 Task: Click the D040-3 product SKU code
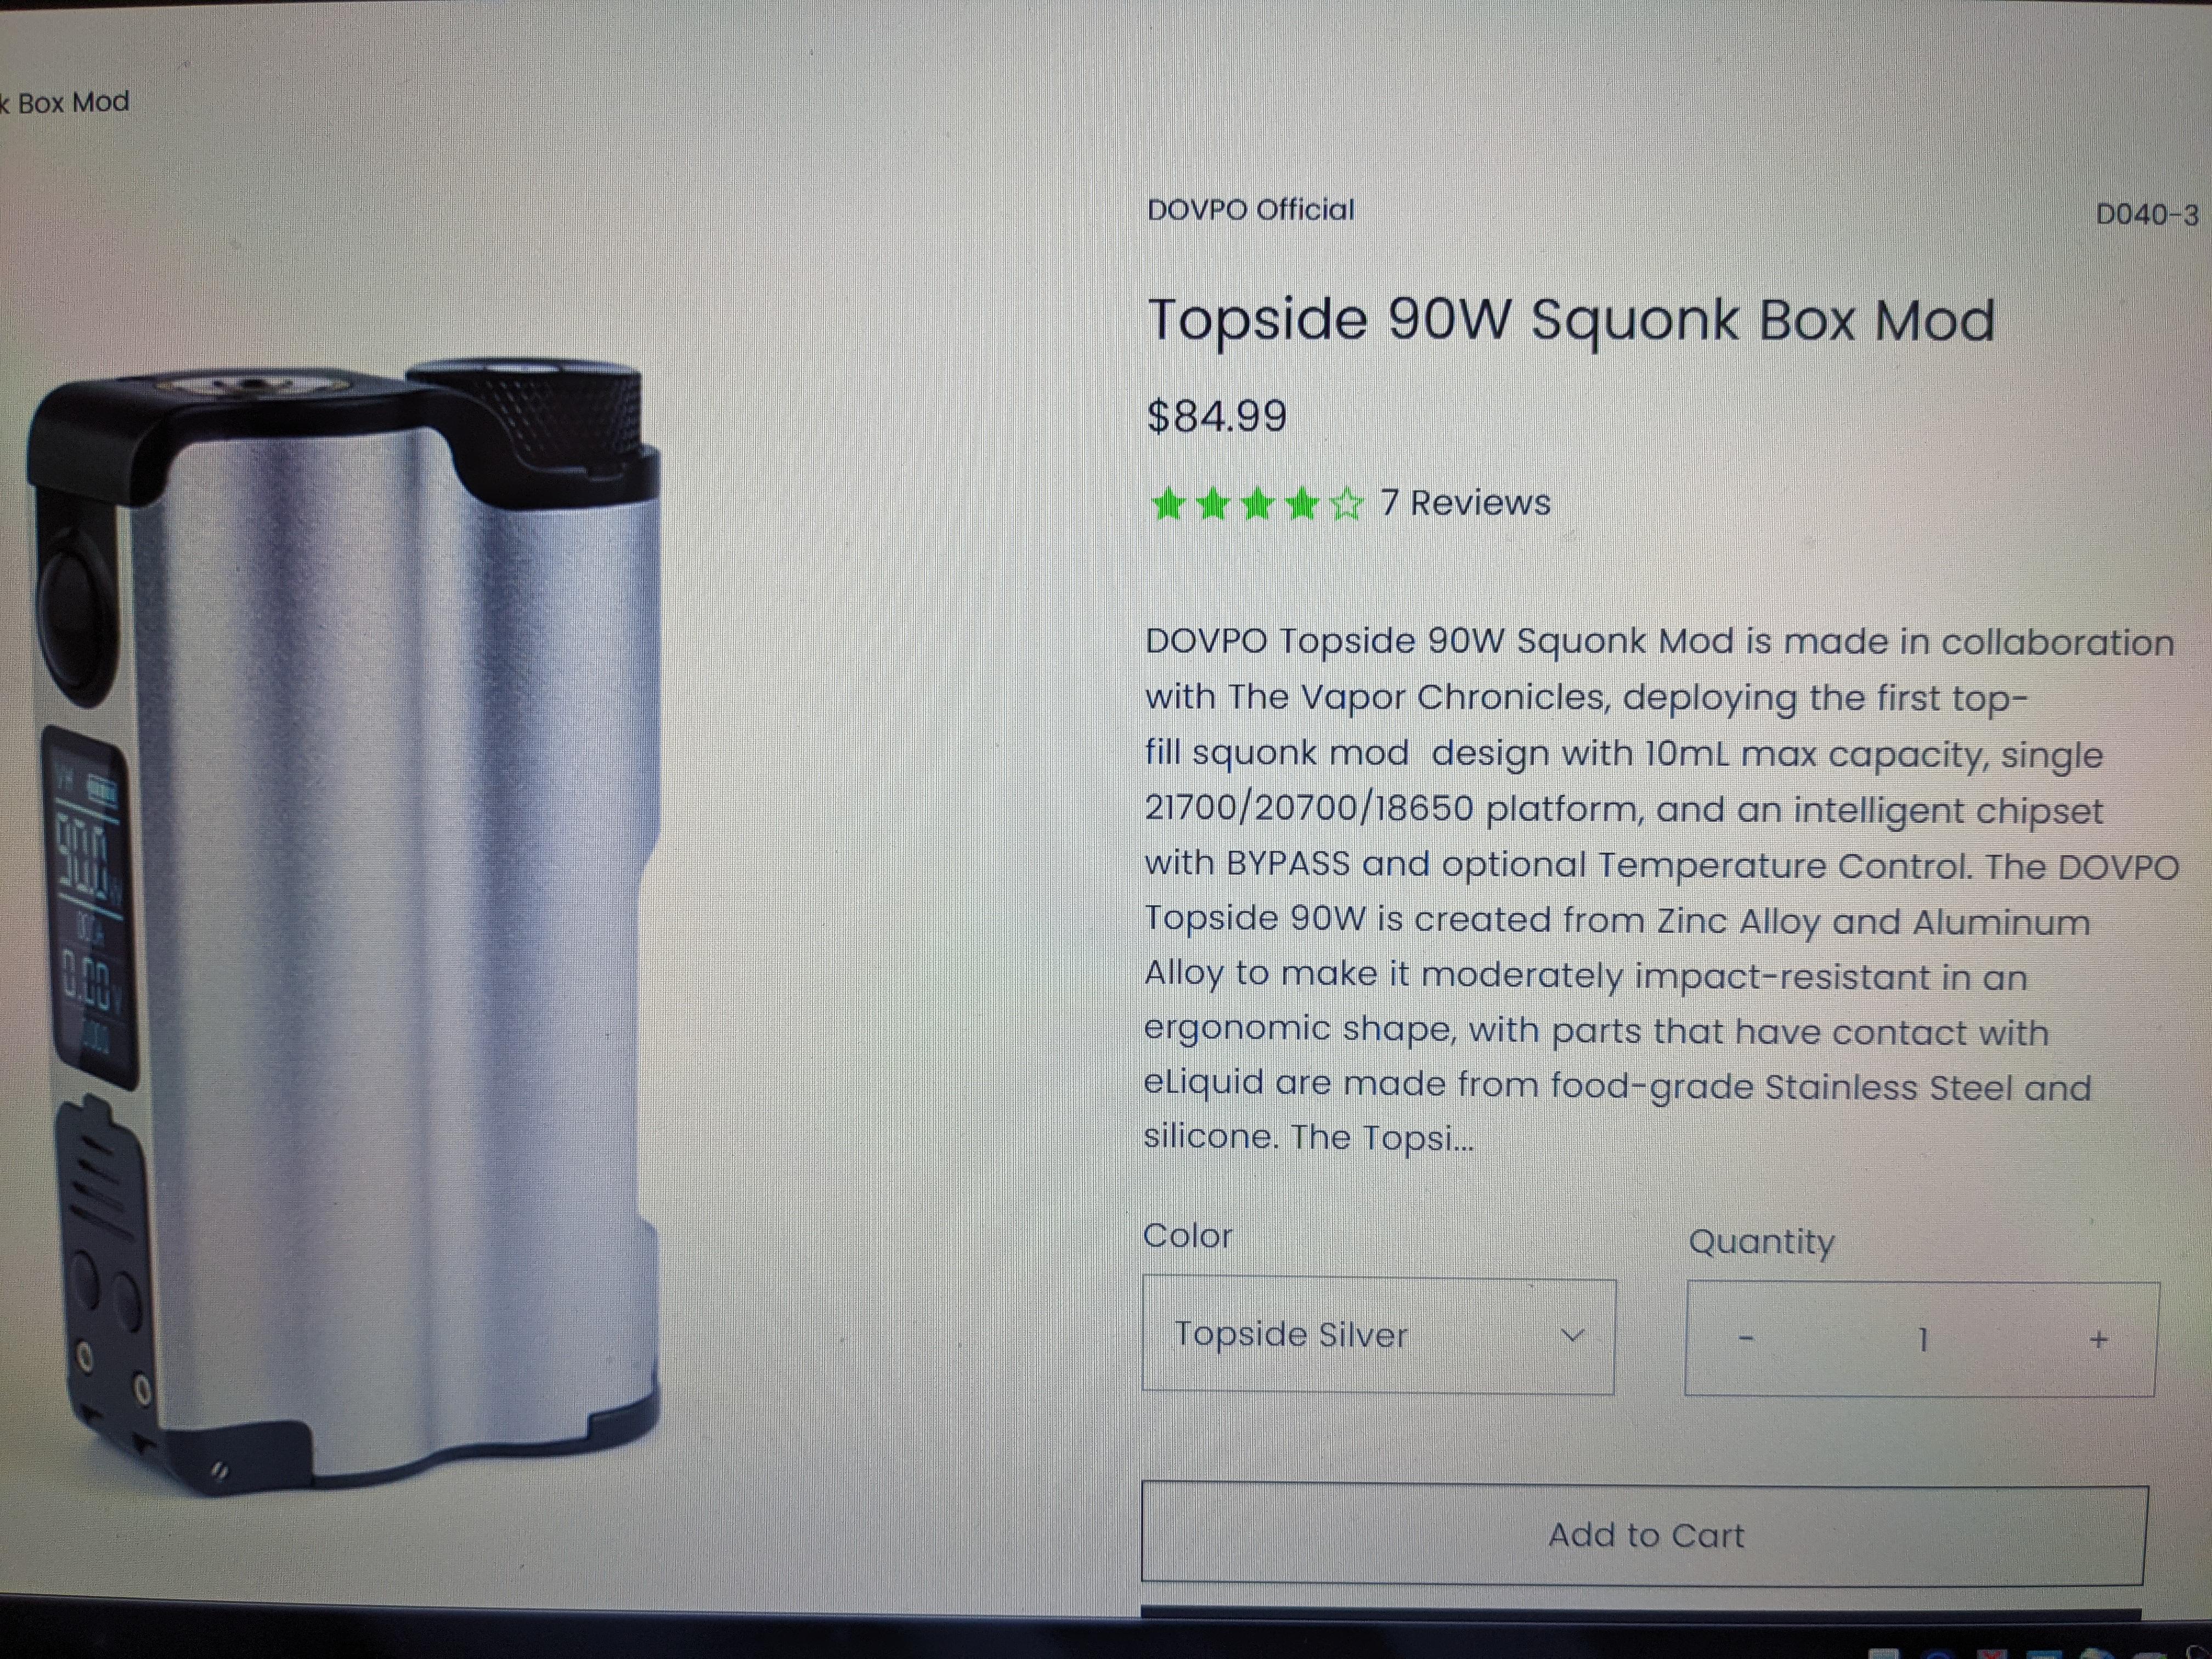coord(2147,215)
